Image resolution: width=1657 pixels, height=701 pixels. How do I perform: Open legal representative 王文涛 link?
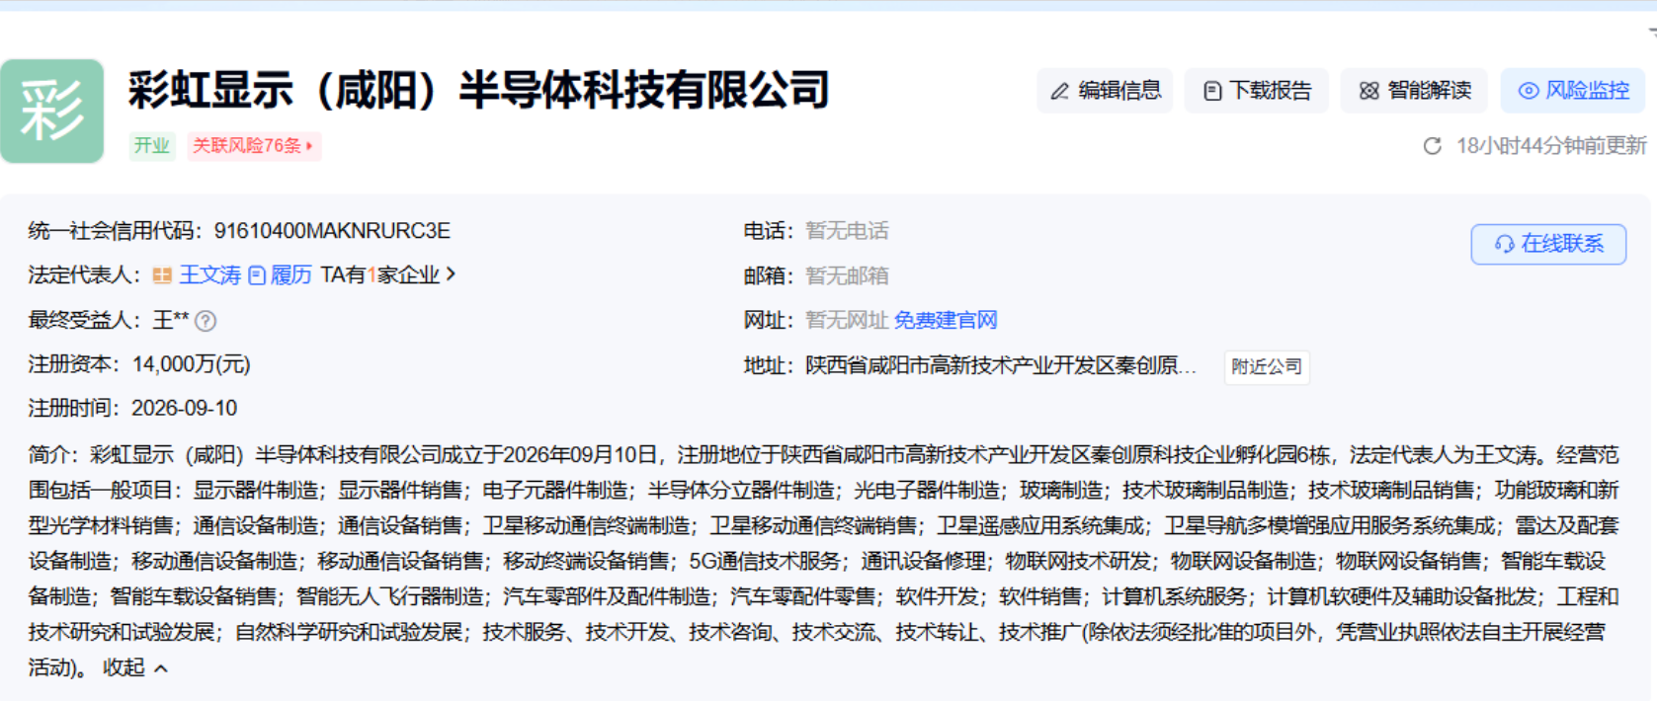point(209,274)
